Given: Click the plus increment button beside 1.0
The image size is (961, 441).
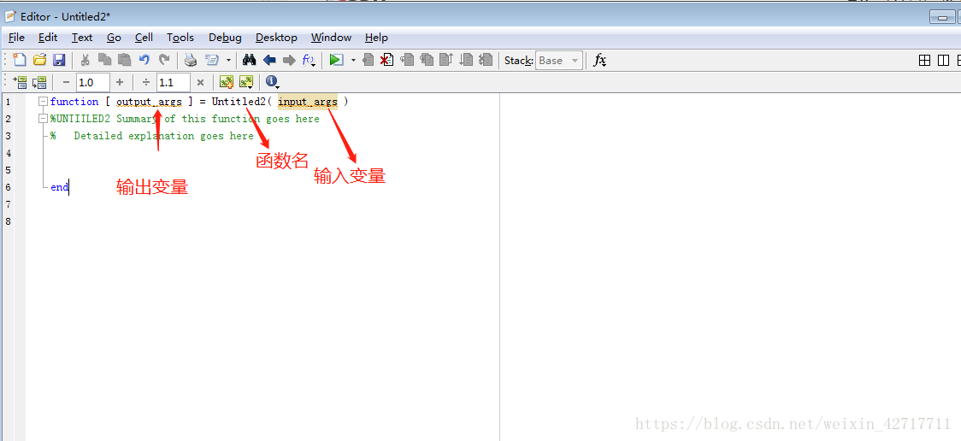Looking at the screenshot, I should (x=120, y=82).
